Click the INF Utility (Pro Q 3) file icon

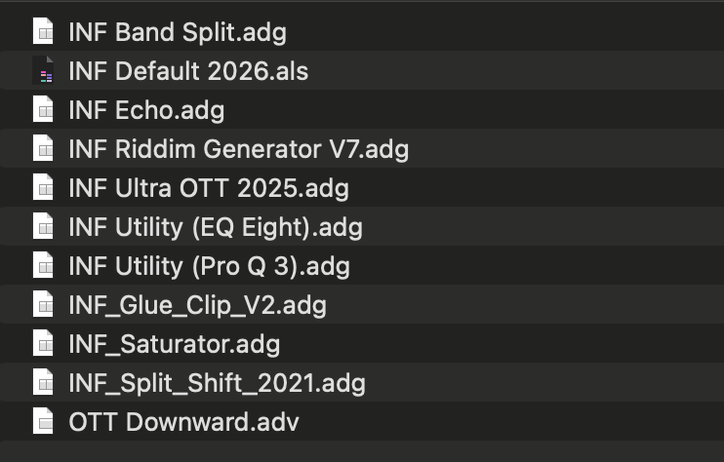43,266
